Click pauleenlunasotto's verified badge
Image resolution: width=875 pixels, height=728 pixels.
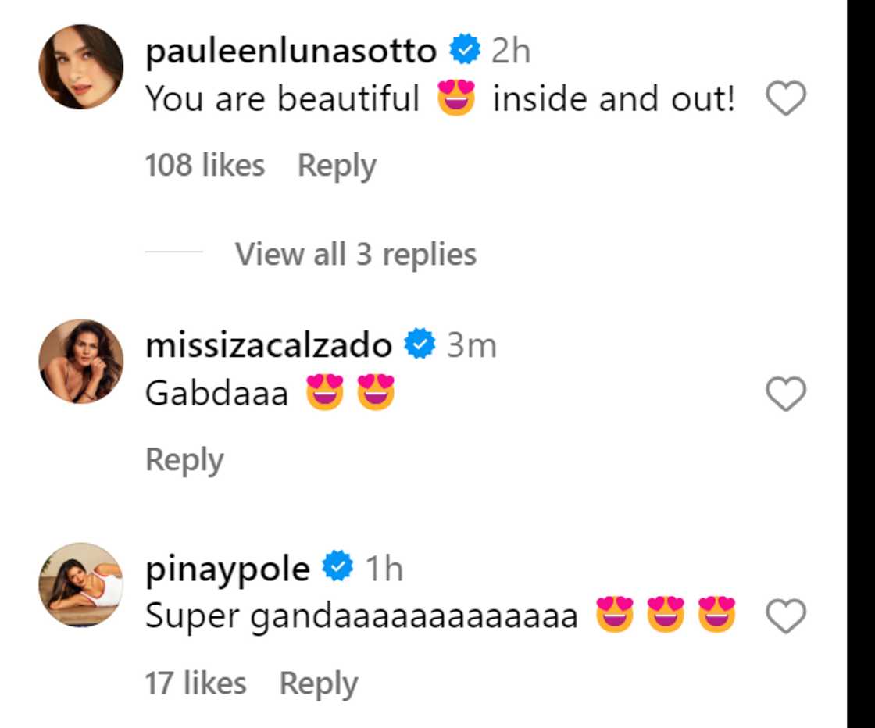point(465,52)
